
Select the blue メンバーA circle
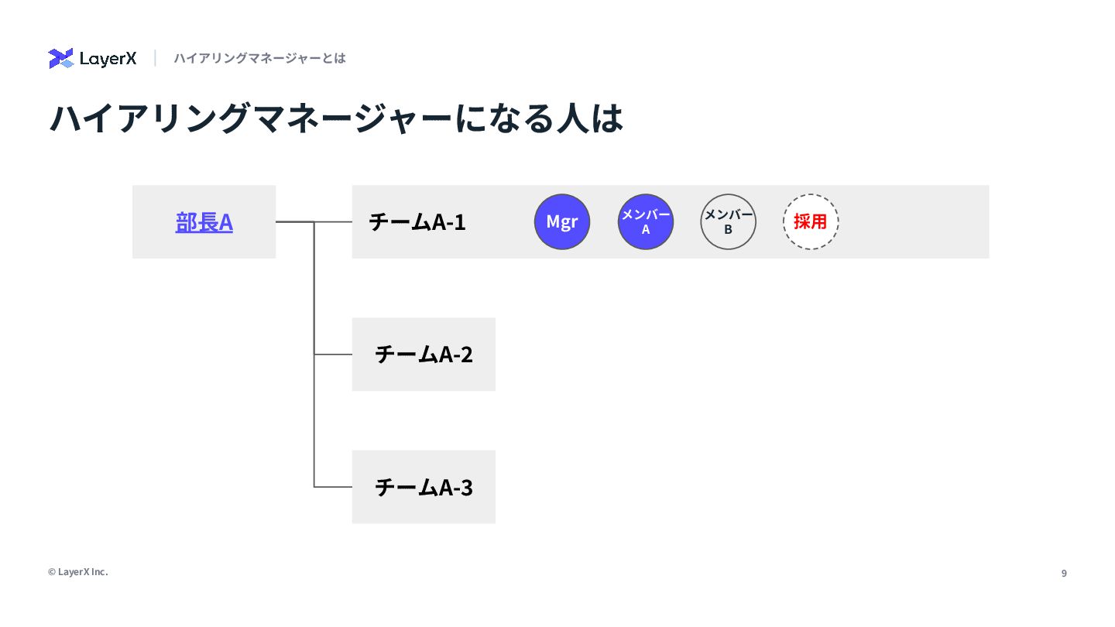point(646,222)
